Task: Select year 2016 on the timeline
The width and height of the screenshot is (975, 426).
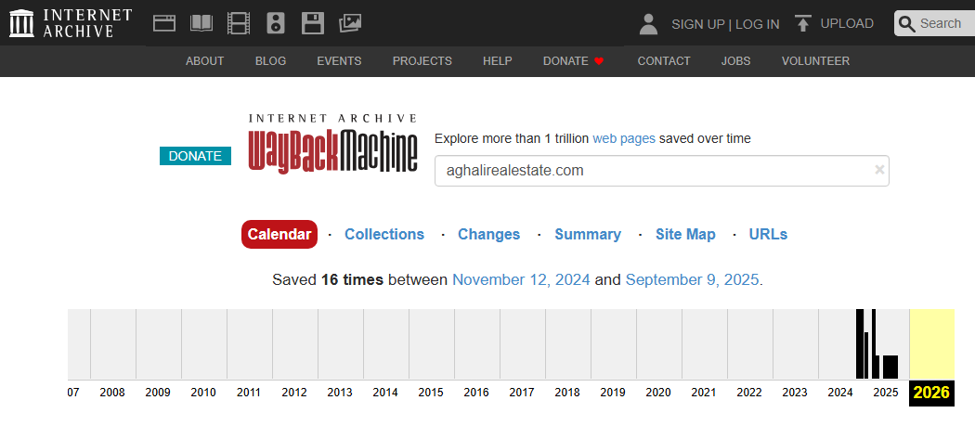Action: tap(476, 393)
